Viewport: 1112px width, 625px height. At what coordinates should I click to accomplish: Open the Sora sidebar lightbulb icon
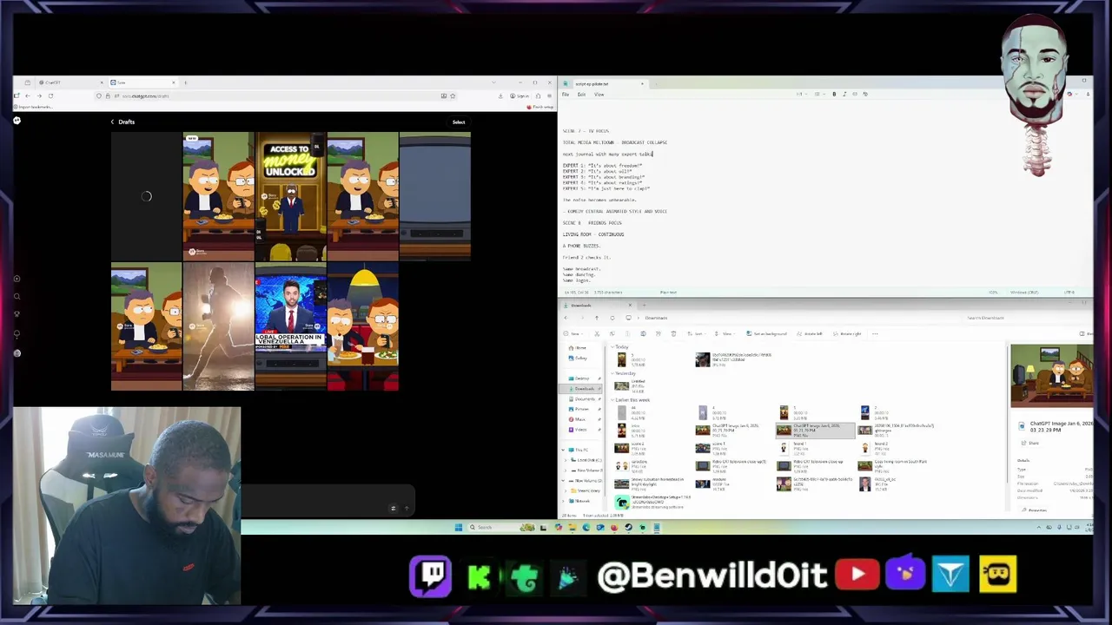tap(17, 333)
